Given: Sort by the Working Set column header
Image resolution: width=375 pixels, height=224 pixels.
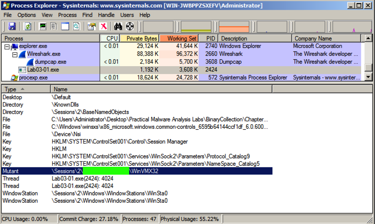Looking at the screenshot, I should pyautogui.click(x=179, y=38).
